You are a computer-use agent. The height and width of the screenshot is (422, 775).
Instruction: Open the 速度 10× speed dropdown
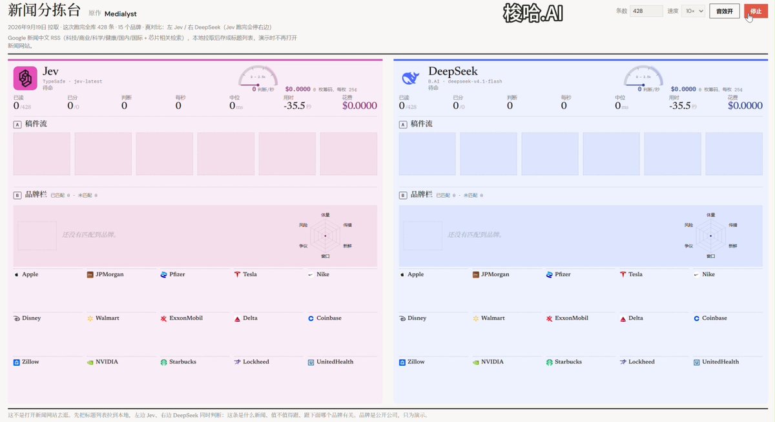click(693, 11)
